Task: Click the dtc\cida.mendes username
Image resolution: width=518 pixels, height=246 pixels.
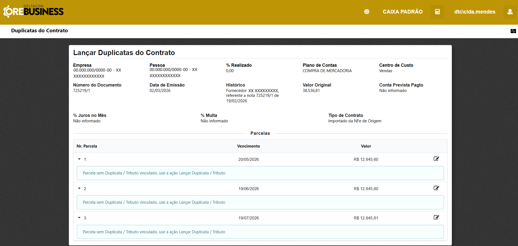Action: [x=474, y=12]
